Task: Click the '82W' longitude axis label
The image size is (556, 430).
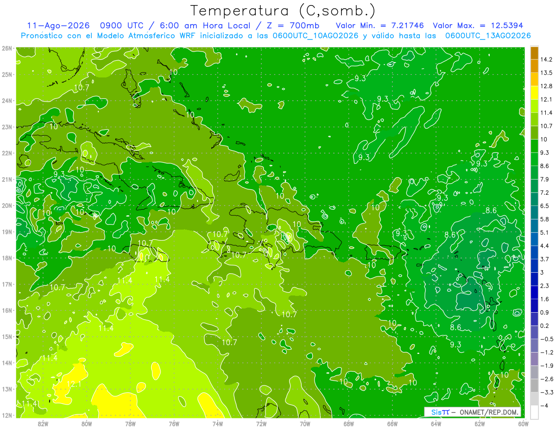Action: point(43,424)
